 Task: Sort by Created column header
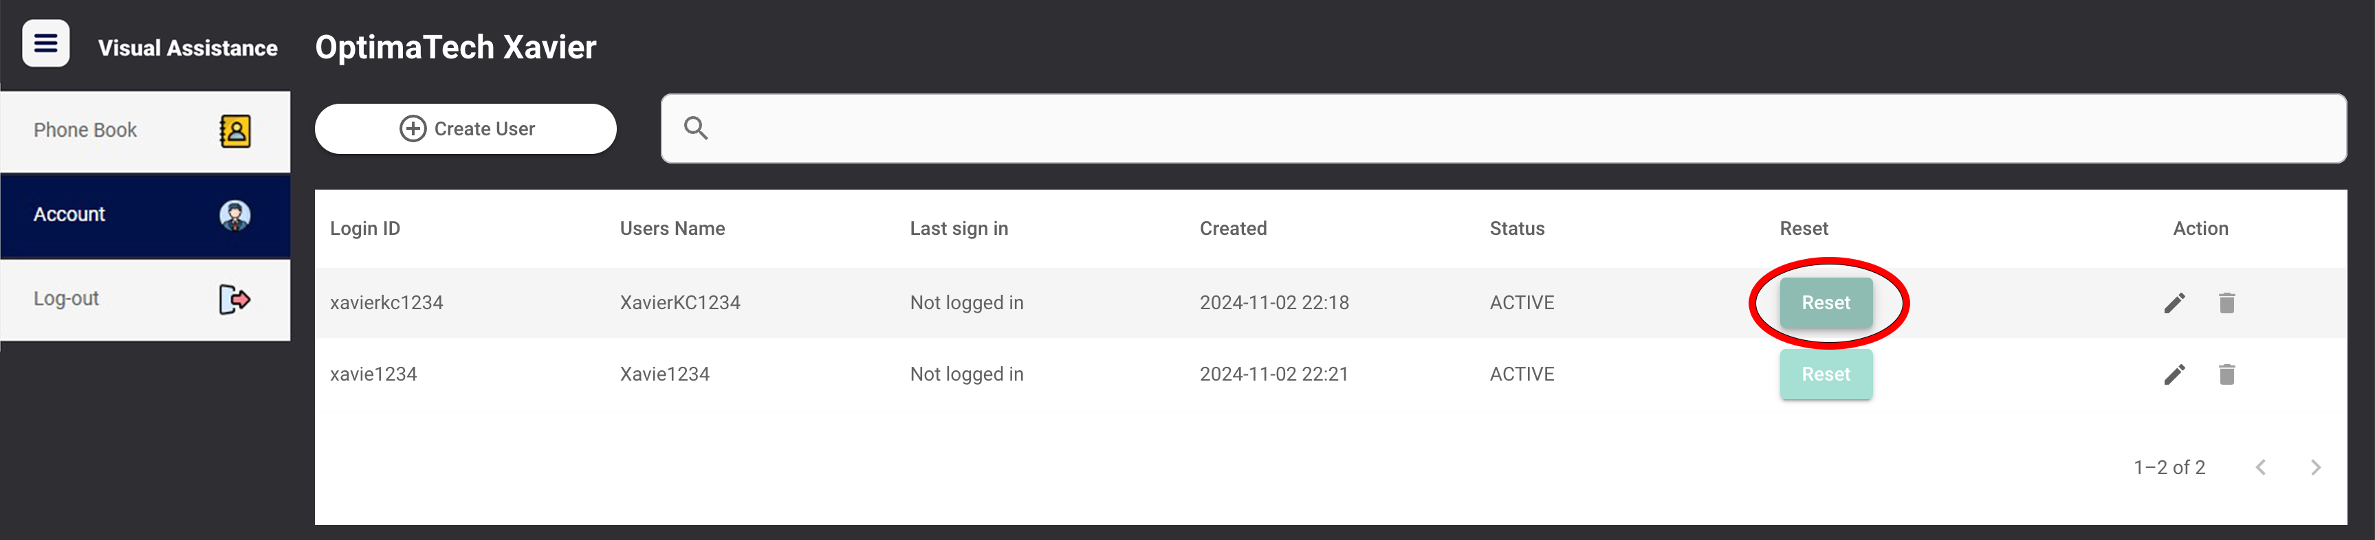point(1233,229)
